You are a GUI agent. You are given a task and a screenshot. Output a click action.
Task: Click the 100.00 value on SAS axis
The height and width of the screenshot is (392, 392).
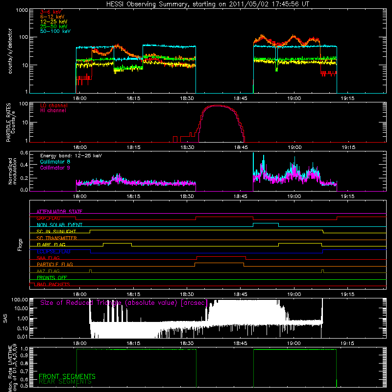pos(20,299)
